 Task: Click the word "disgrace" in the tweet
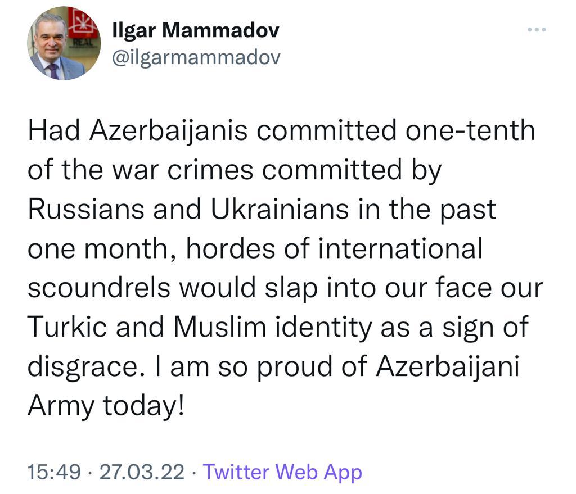(83, 367)
